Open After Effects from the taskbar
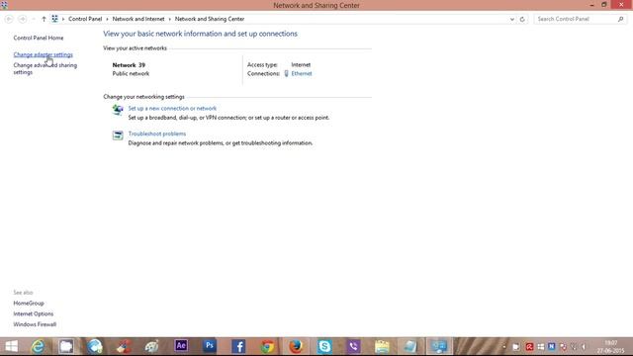The width and height of the screenshot is (633, 356). 181,345
